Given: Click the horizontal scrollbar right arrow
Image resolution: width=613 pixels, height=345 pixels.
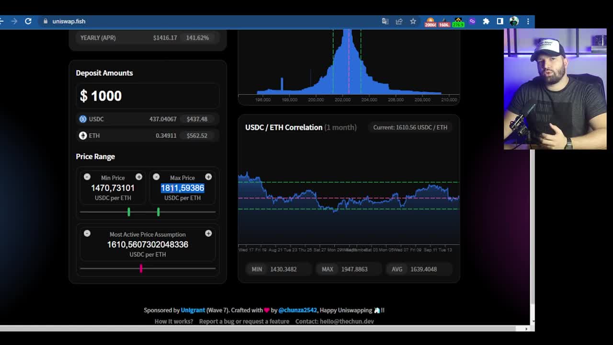Looking at the screenshot, I should 526,328.
